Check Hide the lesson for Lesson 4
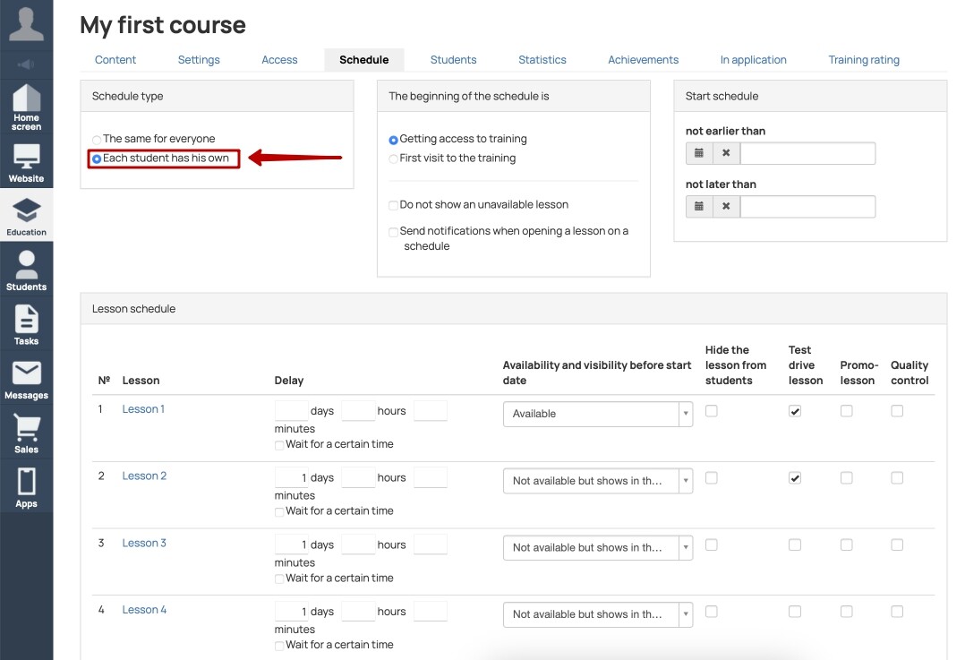This screenshot has width=965, height=660. pyautogui.click(x=712, y=612)
